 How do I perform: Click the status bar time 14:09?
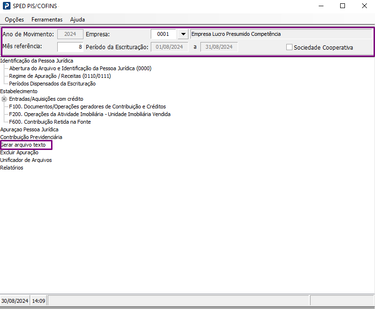39,301
